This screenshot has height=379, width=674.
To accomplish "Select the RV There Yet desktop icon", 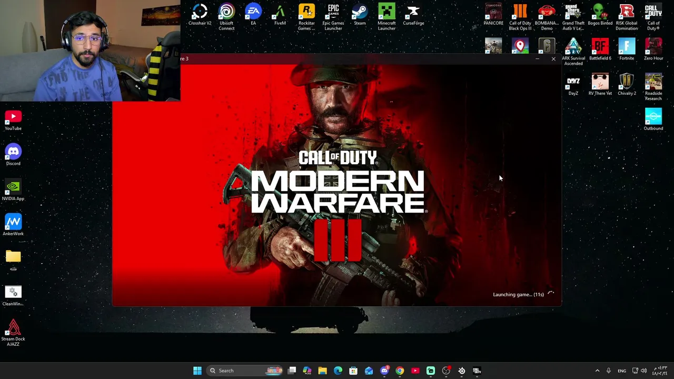I will (600, 85).
